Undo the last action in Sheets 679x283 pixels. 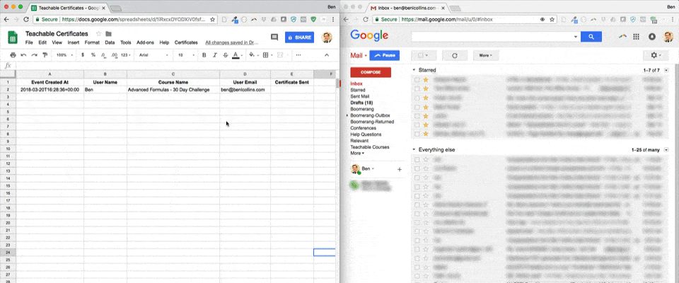(x=23, y=55)
